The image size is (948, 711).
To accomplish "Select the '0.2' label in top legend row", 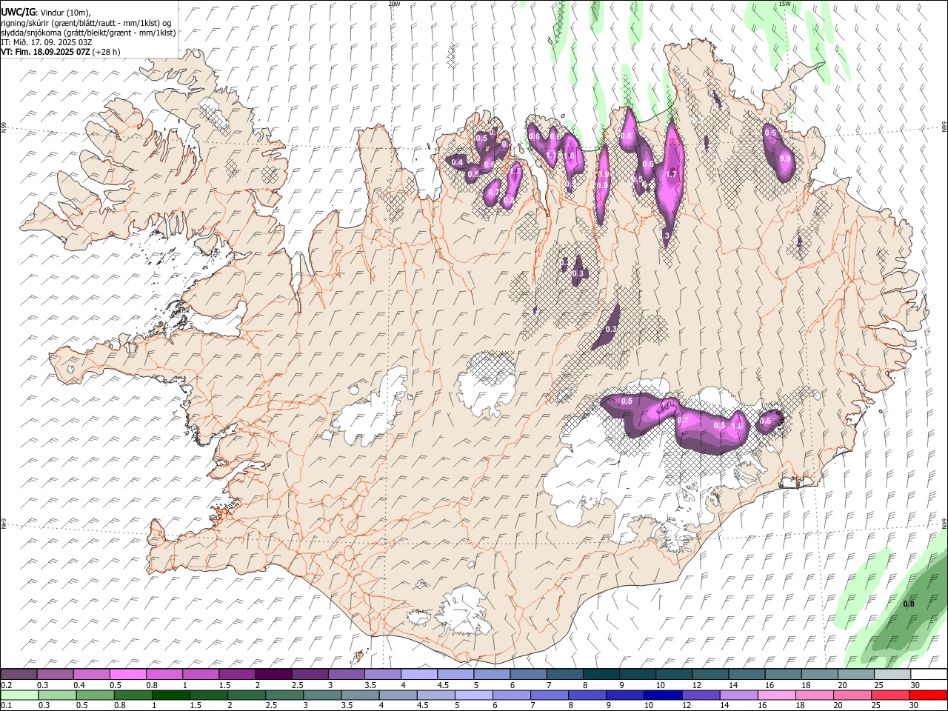I will [6, 685].
